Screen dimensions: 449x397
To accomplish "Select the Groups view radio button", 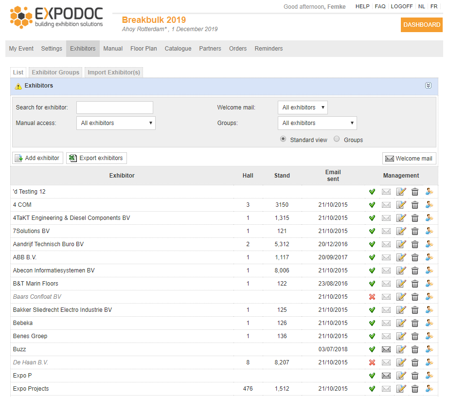I will click(337, 139).
